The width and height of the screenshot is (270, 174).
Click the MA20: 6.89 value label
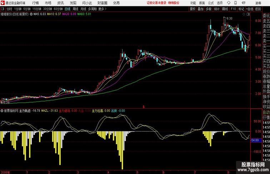69,14
